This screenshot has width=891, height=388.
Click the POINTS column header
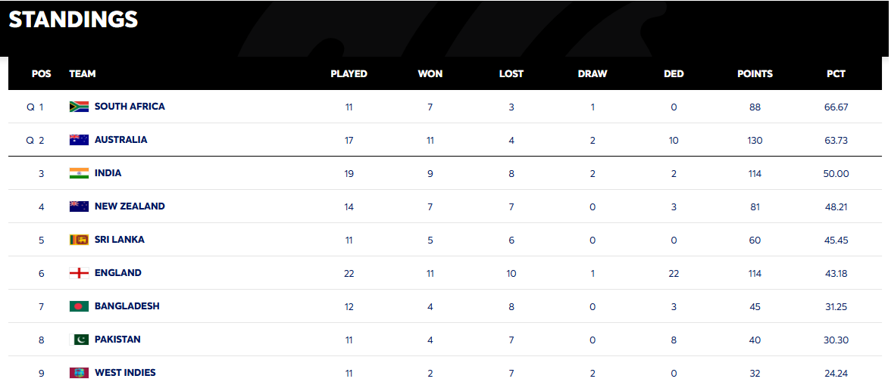[x=755, y=74]
